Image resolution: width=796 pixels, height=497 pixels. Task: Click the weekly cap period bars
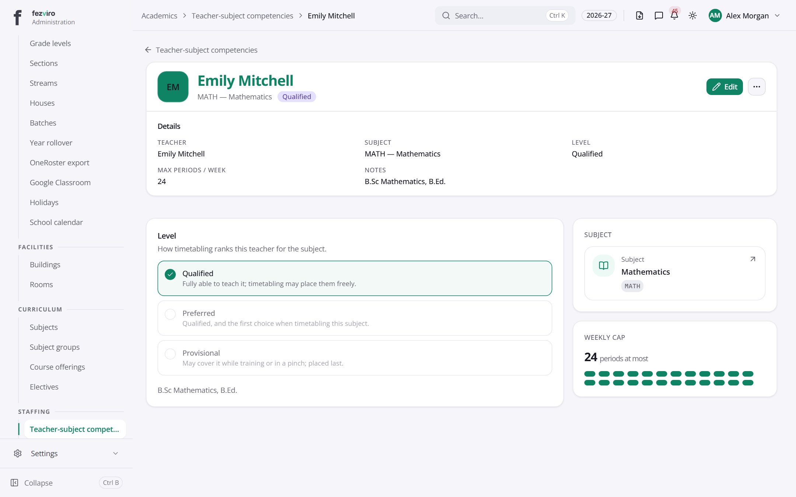(668, 378)
